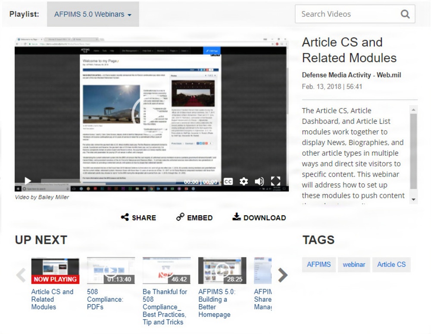Click Be Thankful for 508 Compliance title link
The image size is (431, 334).
[165, 307]
